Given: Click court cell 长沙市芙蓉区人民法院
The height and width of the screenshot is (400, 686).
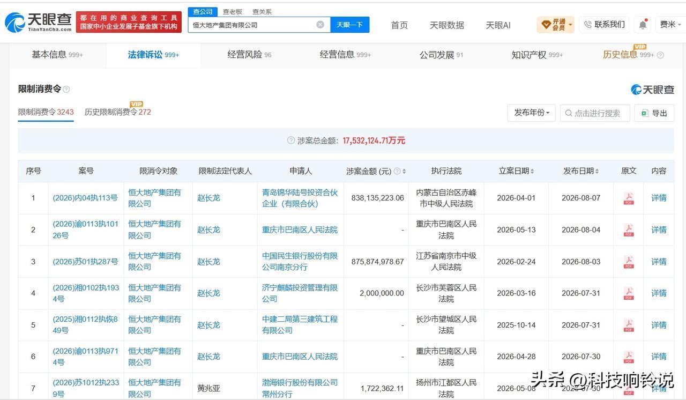Looking at the screenshot, I should point(446,293).
